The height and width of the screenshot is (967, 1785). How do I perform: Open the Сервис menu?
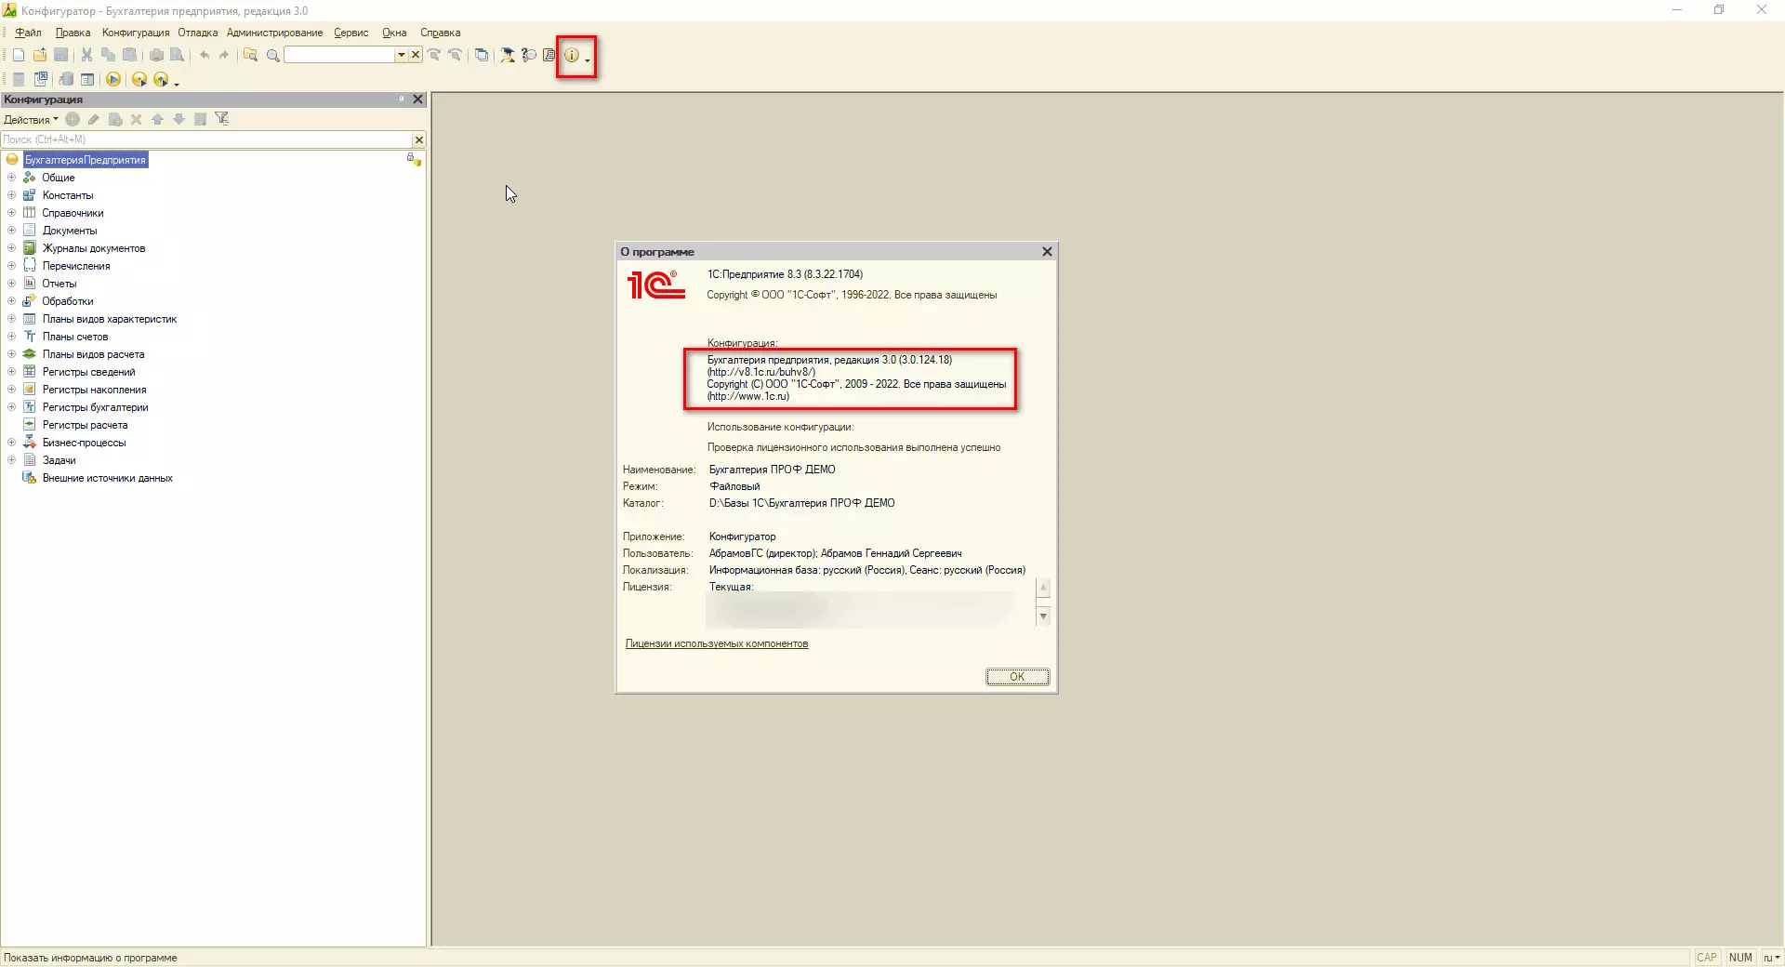[351, 33]
